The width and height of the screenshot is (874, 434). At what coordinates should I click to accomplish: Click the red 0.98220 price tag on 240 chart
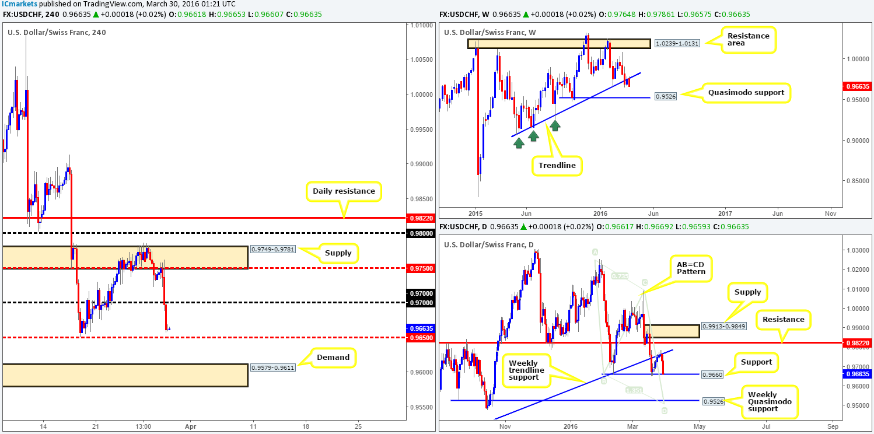tap(420, 218)
